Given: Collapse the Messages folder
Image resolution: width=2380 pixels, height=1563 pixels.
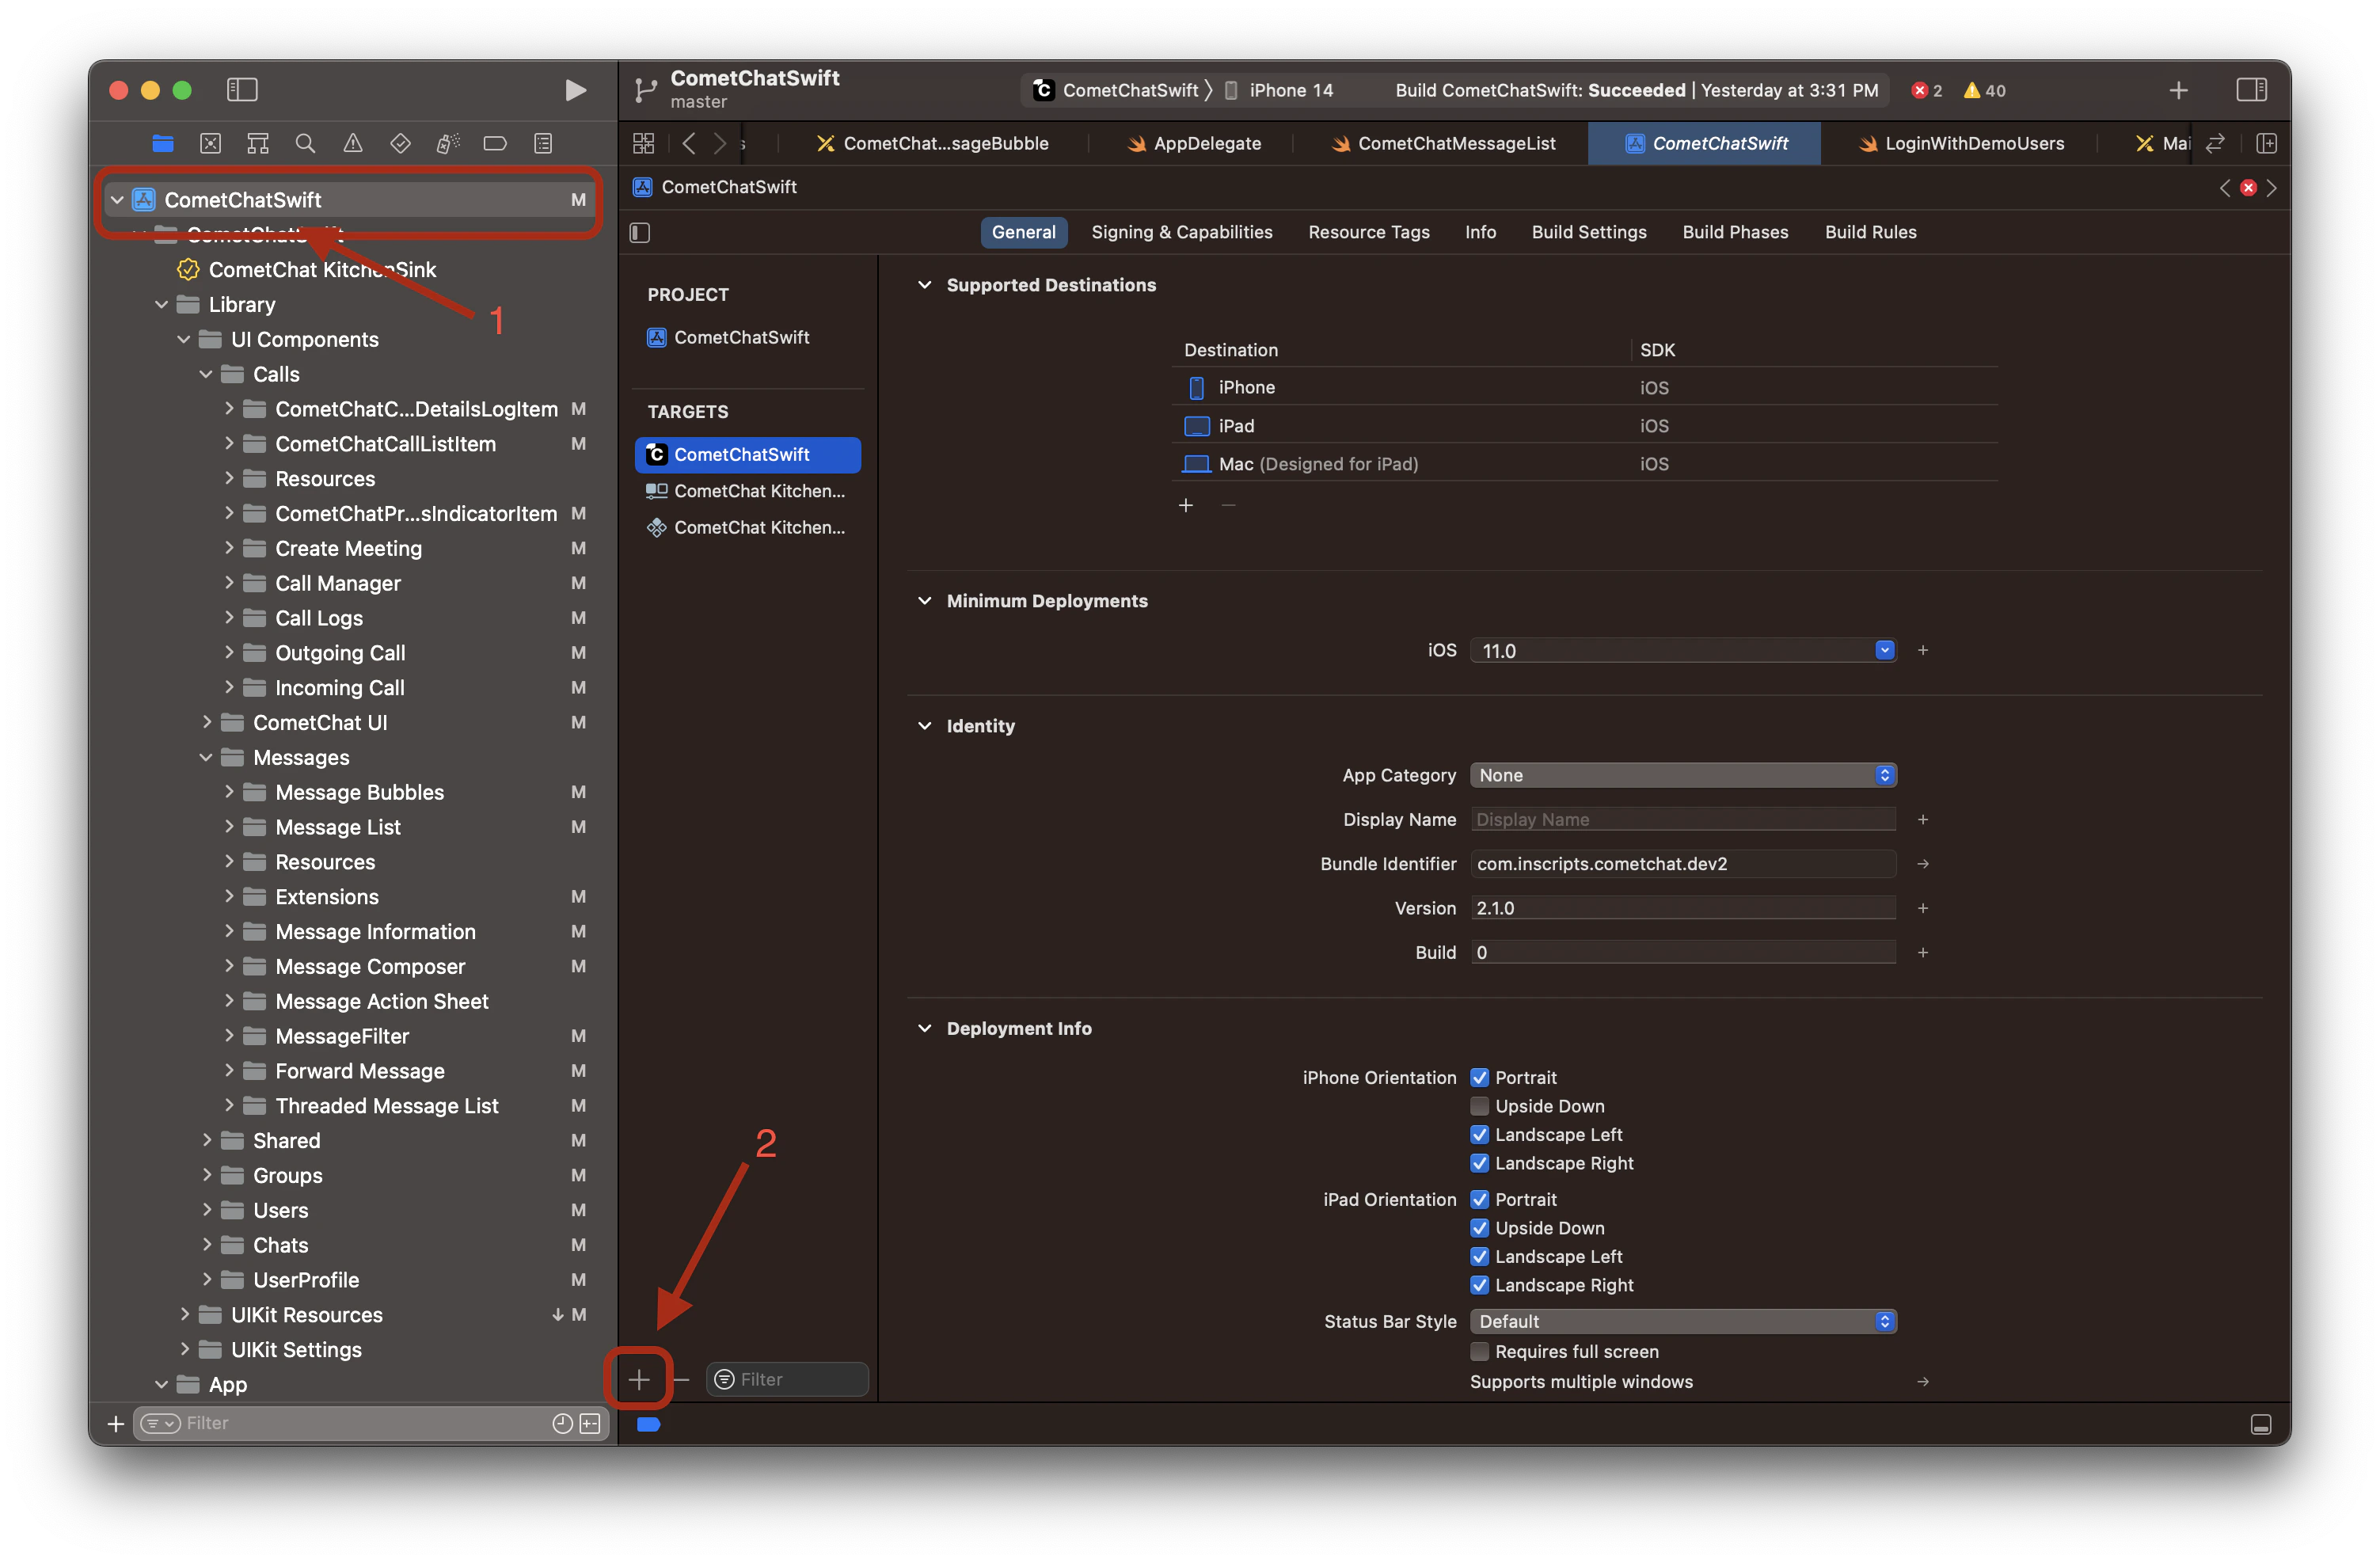Looking at the screenshot, I should click(x=206, y=757).
